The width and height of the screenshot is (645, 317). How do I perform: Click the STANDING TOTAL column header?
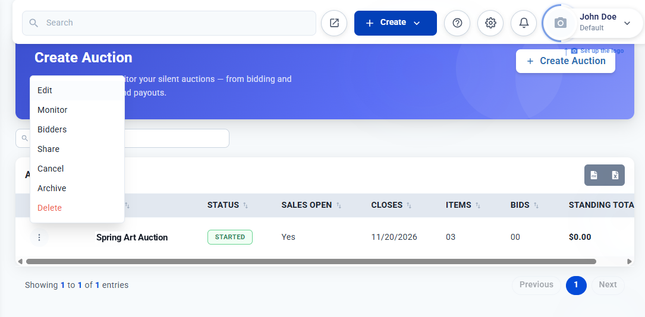coord(602,205)
